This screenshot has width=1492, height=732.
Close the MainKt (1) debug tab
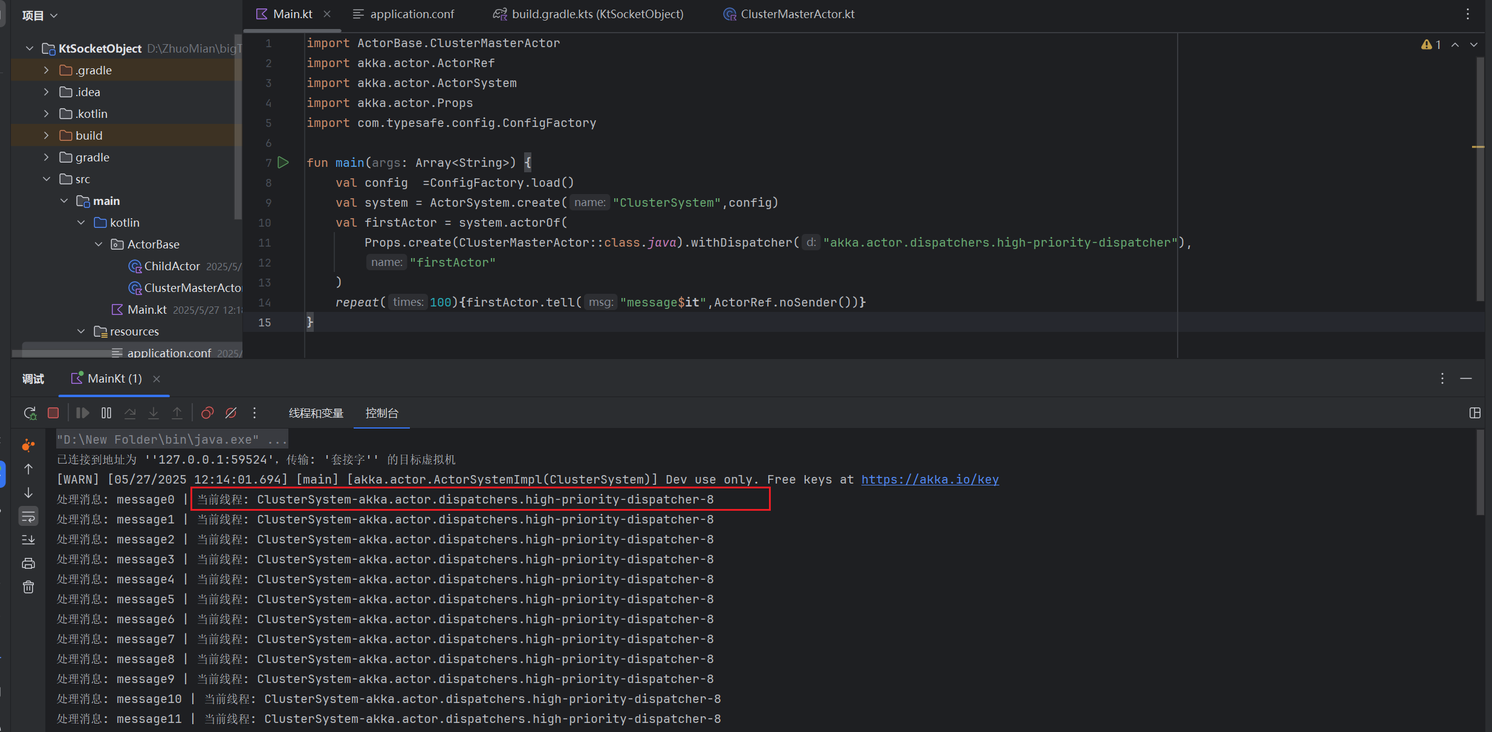click(157, 378)
